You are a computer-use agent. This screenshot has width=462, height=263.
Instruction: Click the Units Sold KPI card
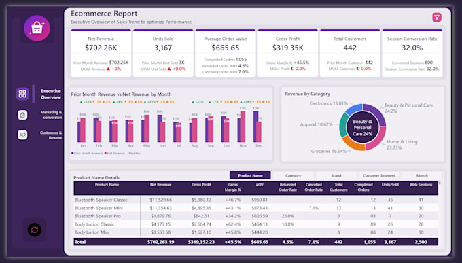point(163,54)
